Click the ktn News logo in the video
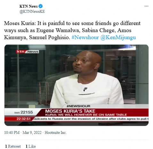This screenshot has width=153, height=149. tap(28, 52)
